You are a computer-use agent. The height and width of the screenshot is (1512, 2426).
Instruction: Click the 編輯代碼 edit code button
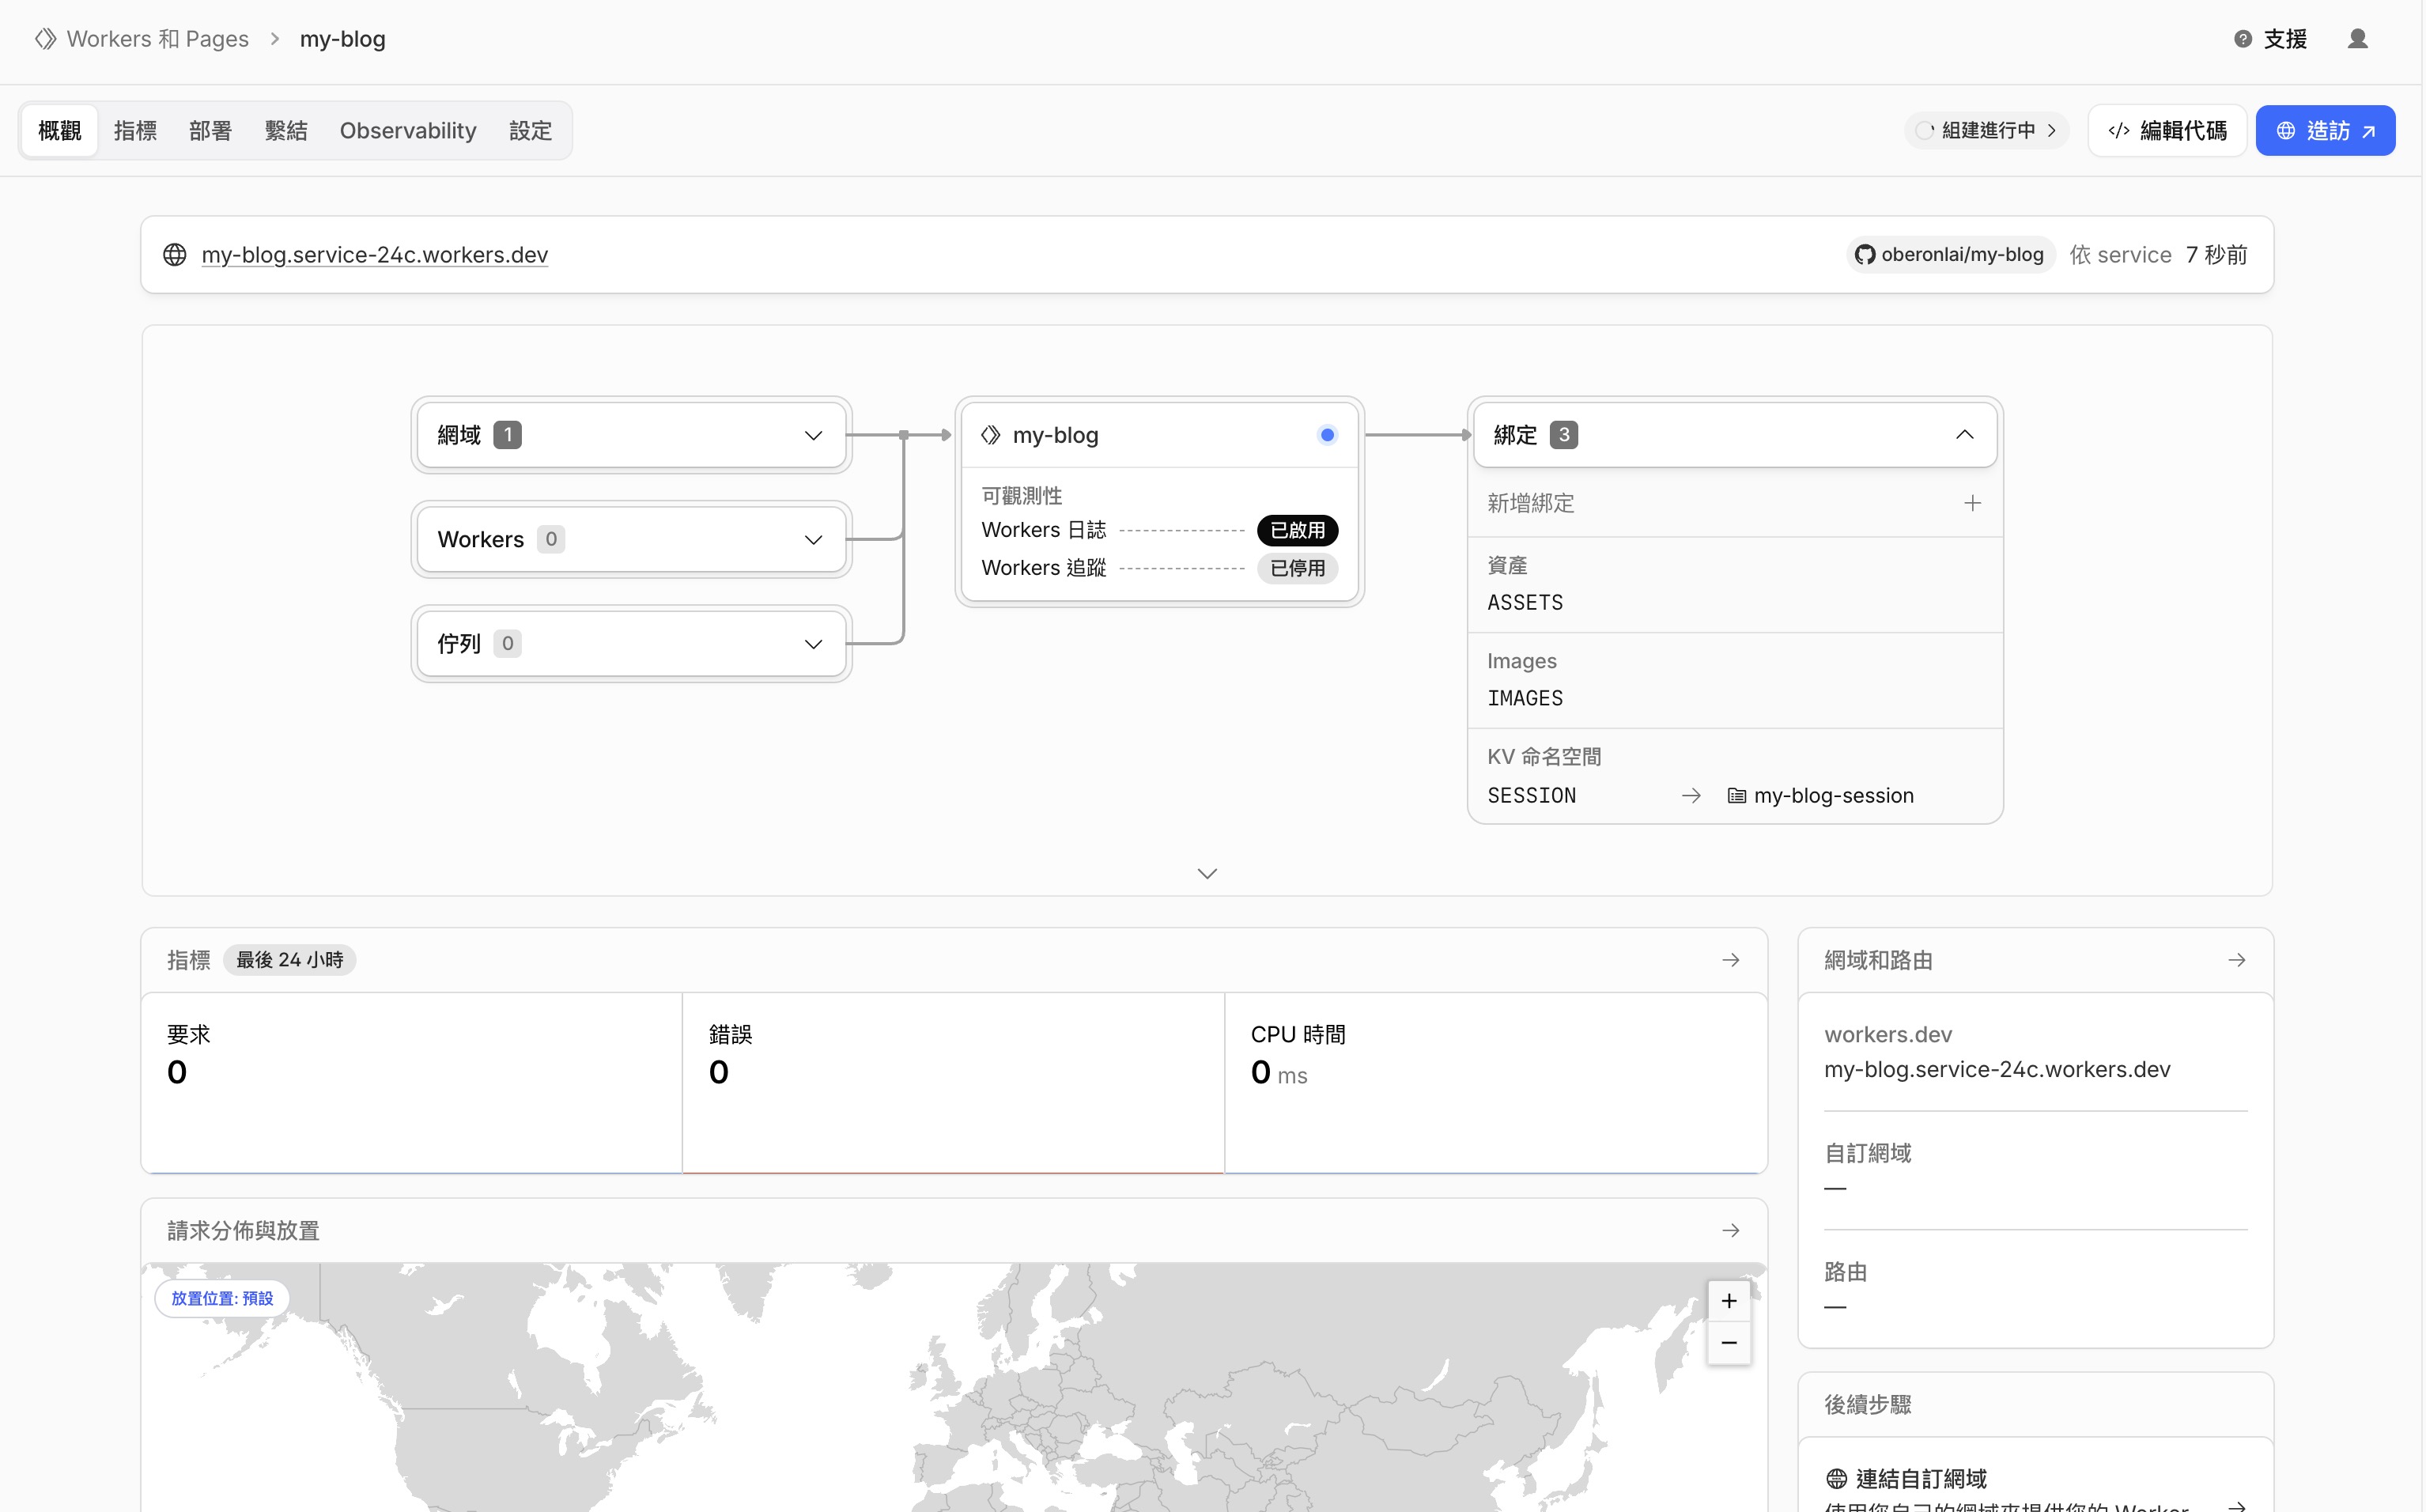[2167, 131]
